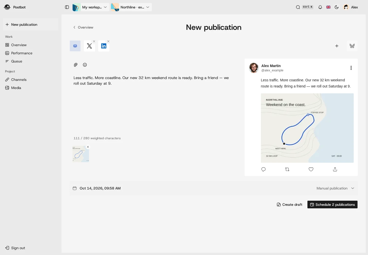The width and height of the screenshot is (368, 255).
Task: Go back to Overview link
Action: (83, 27)
